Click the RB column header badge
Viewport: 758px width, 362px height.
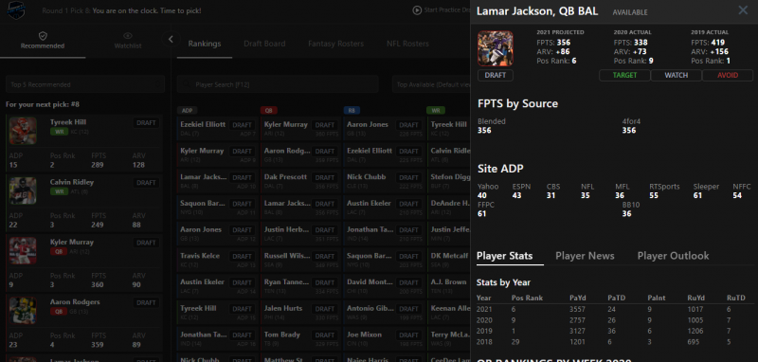click(x=352, y=110)
